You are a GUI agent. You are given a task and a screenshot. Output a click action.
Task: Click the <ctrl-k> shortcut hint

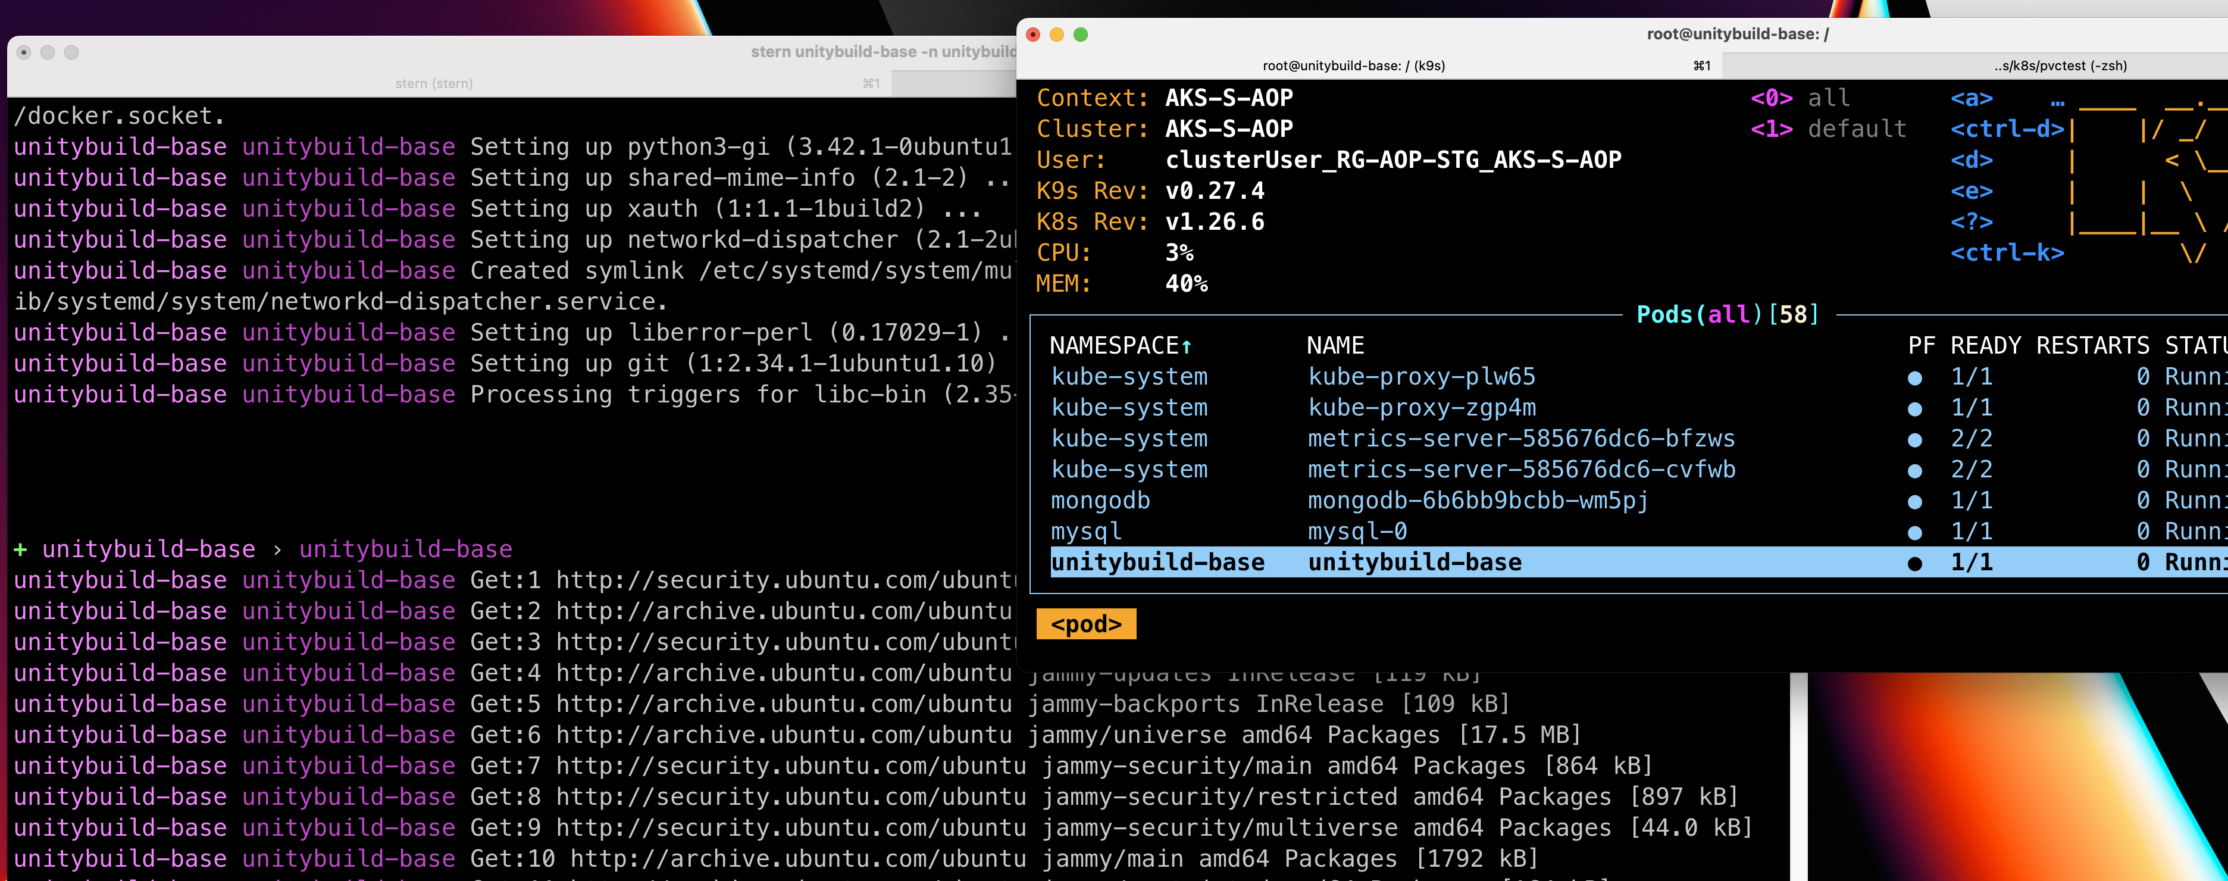pos(2007,253)
